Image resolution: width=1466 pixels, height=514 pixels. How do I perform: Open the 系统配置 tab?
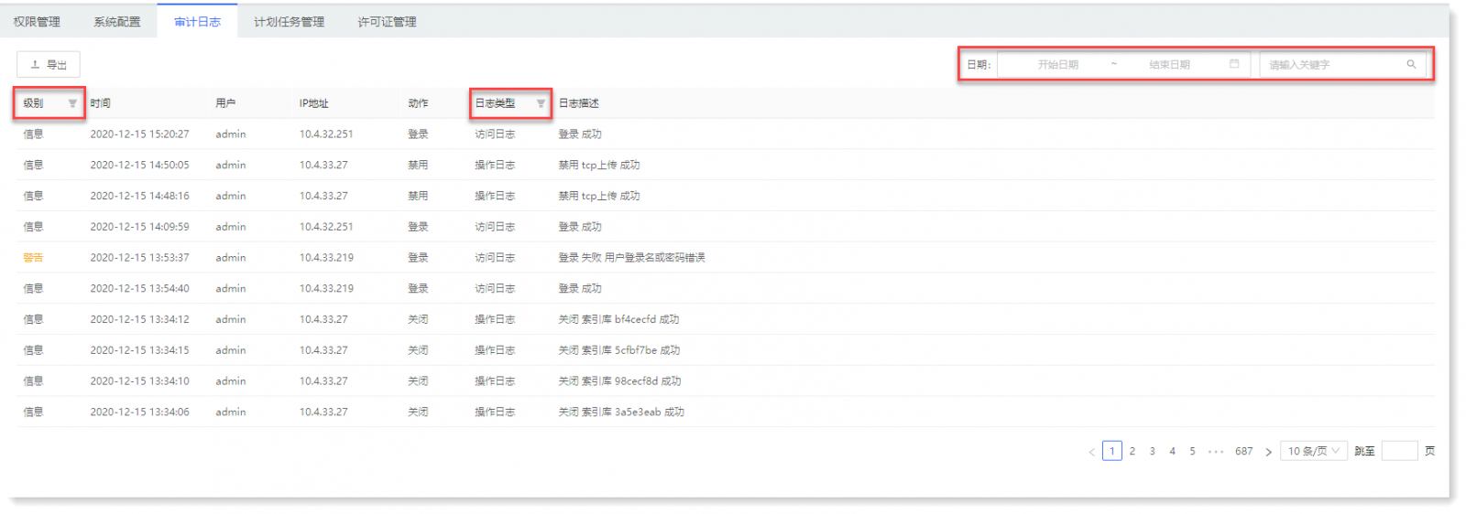(x=117, y=22)
